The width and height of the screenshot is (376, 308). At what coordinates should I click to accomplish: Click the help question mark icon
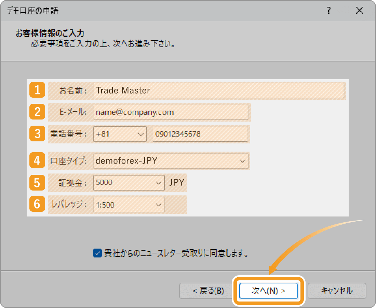point(329,10)
